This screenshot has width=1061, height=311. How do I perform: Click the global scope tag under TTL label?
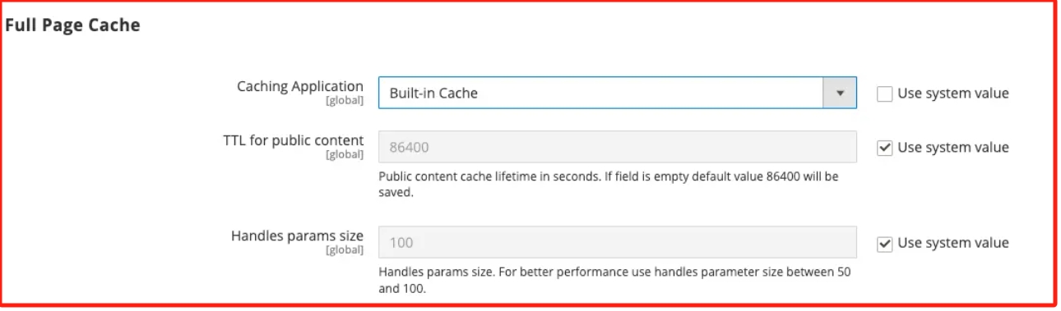pyautogui.click(x=345, y=155)
